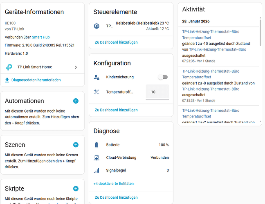The width and height of the screenshot is (265, 204).
Task: Click the 07:15:33 - Vor 1 Stunde timestamp
Action: [199, 101]
